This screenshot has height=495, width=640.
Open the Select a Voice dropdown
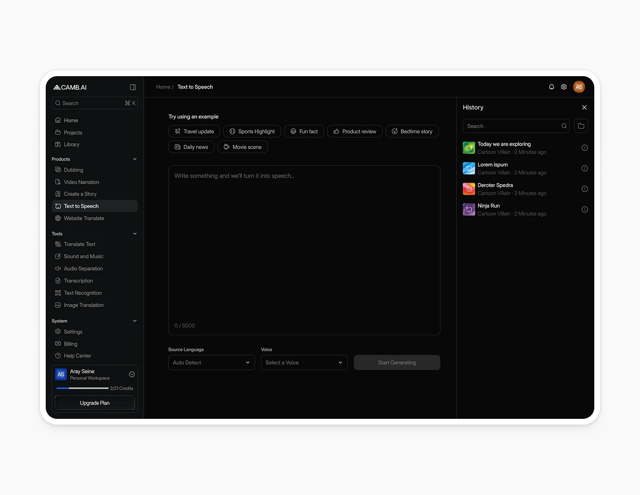304,362
